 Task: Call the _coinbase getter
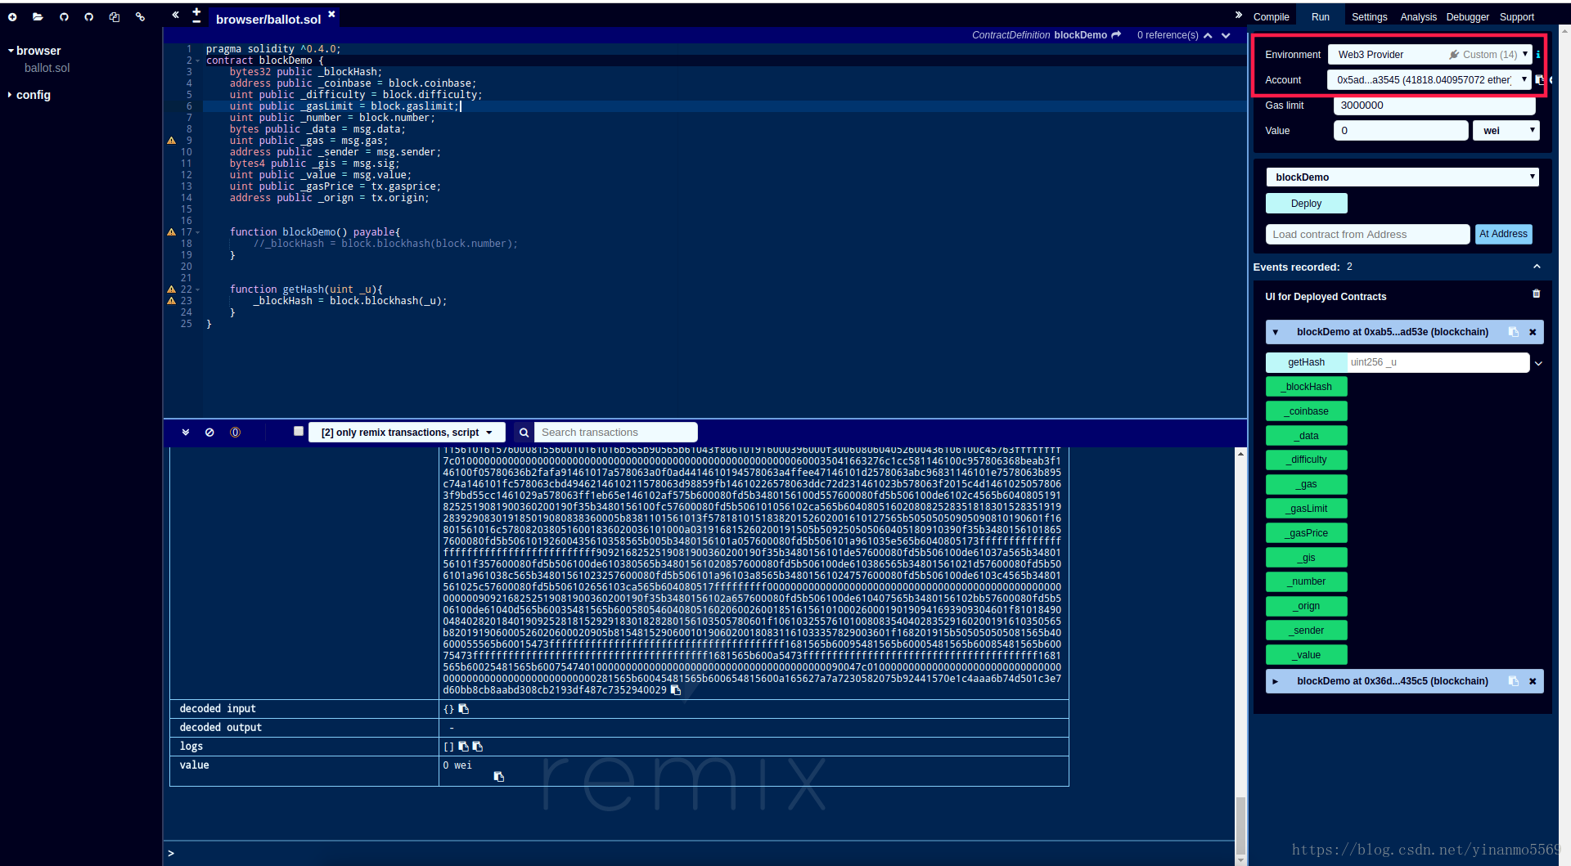(x=1306, y=411)
